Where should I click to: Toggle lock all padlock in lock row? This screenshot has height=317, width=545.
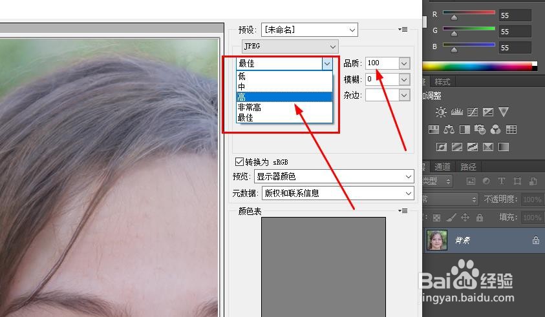tap(480, 218)
